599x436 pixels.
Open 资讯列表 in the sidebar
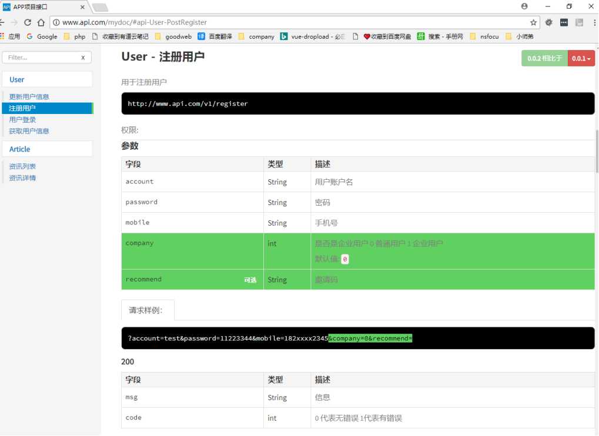22,166
